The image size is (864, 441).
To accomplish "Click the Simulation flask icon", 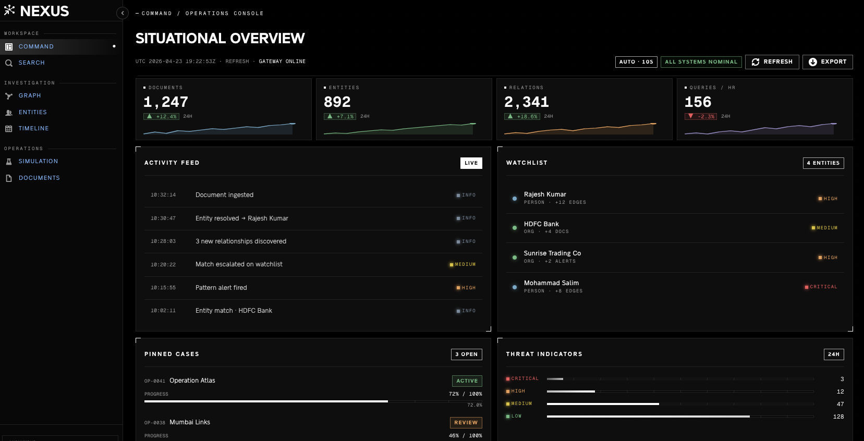I will (x=9, y=162).
